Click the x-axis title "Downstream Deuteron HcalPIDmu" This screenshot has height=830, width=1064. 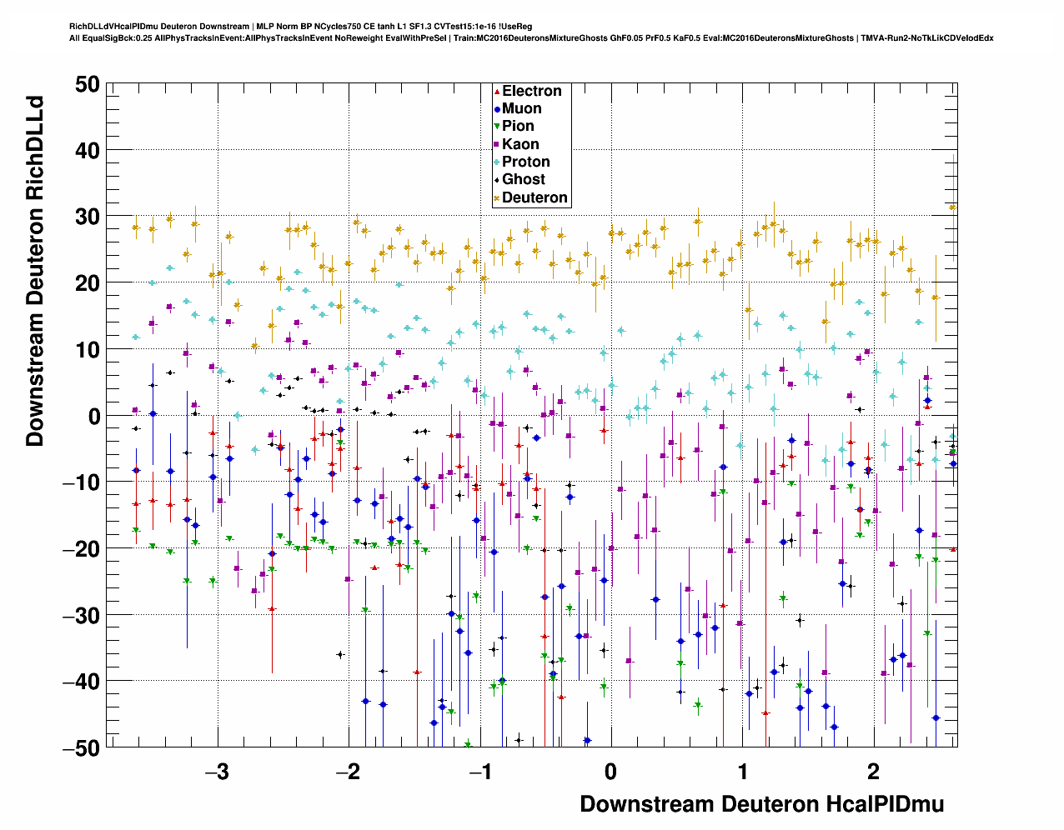pyautogui.click(x=761, y=804)
